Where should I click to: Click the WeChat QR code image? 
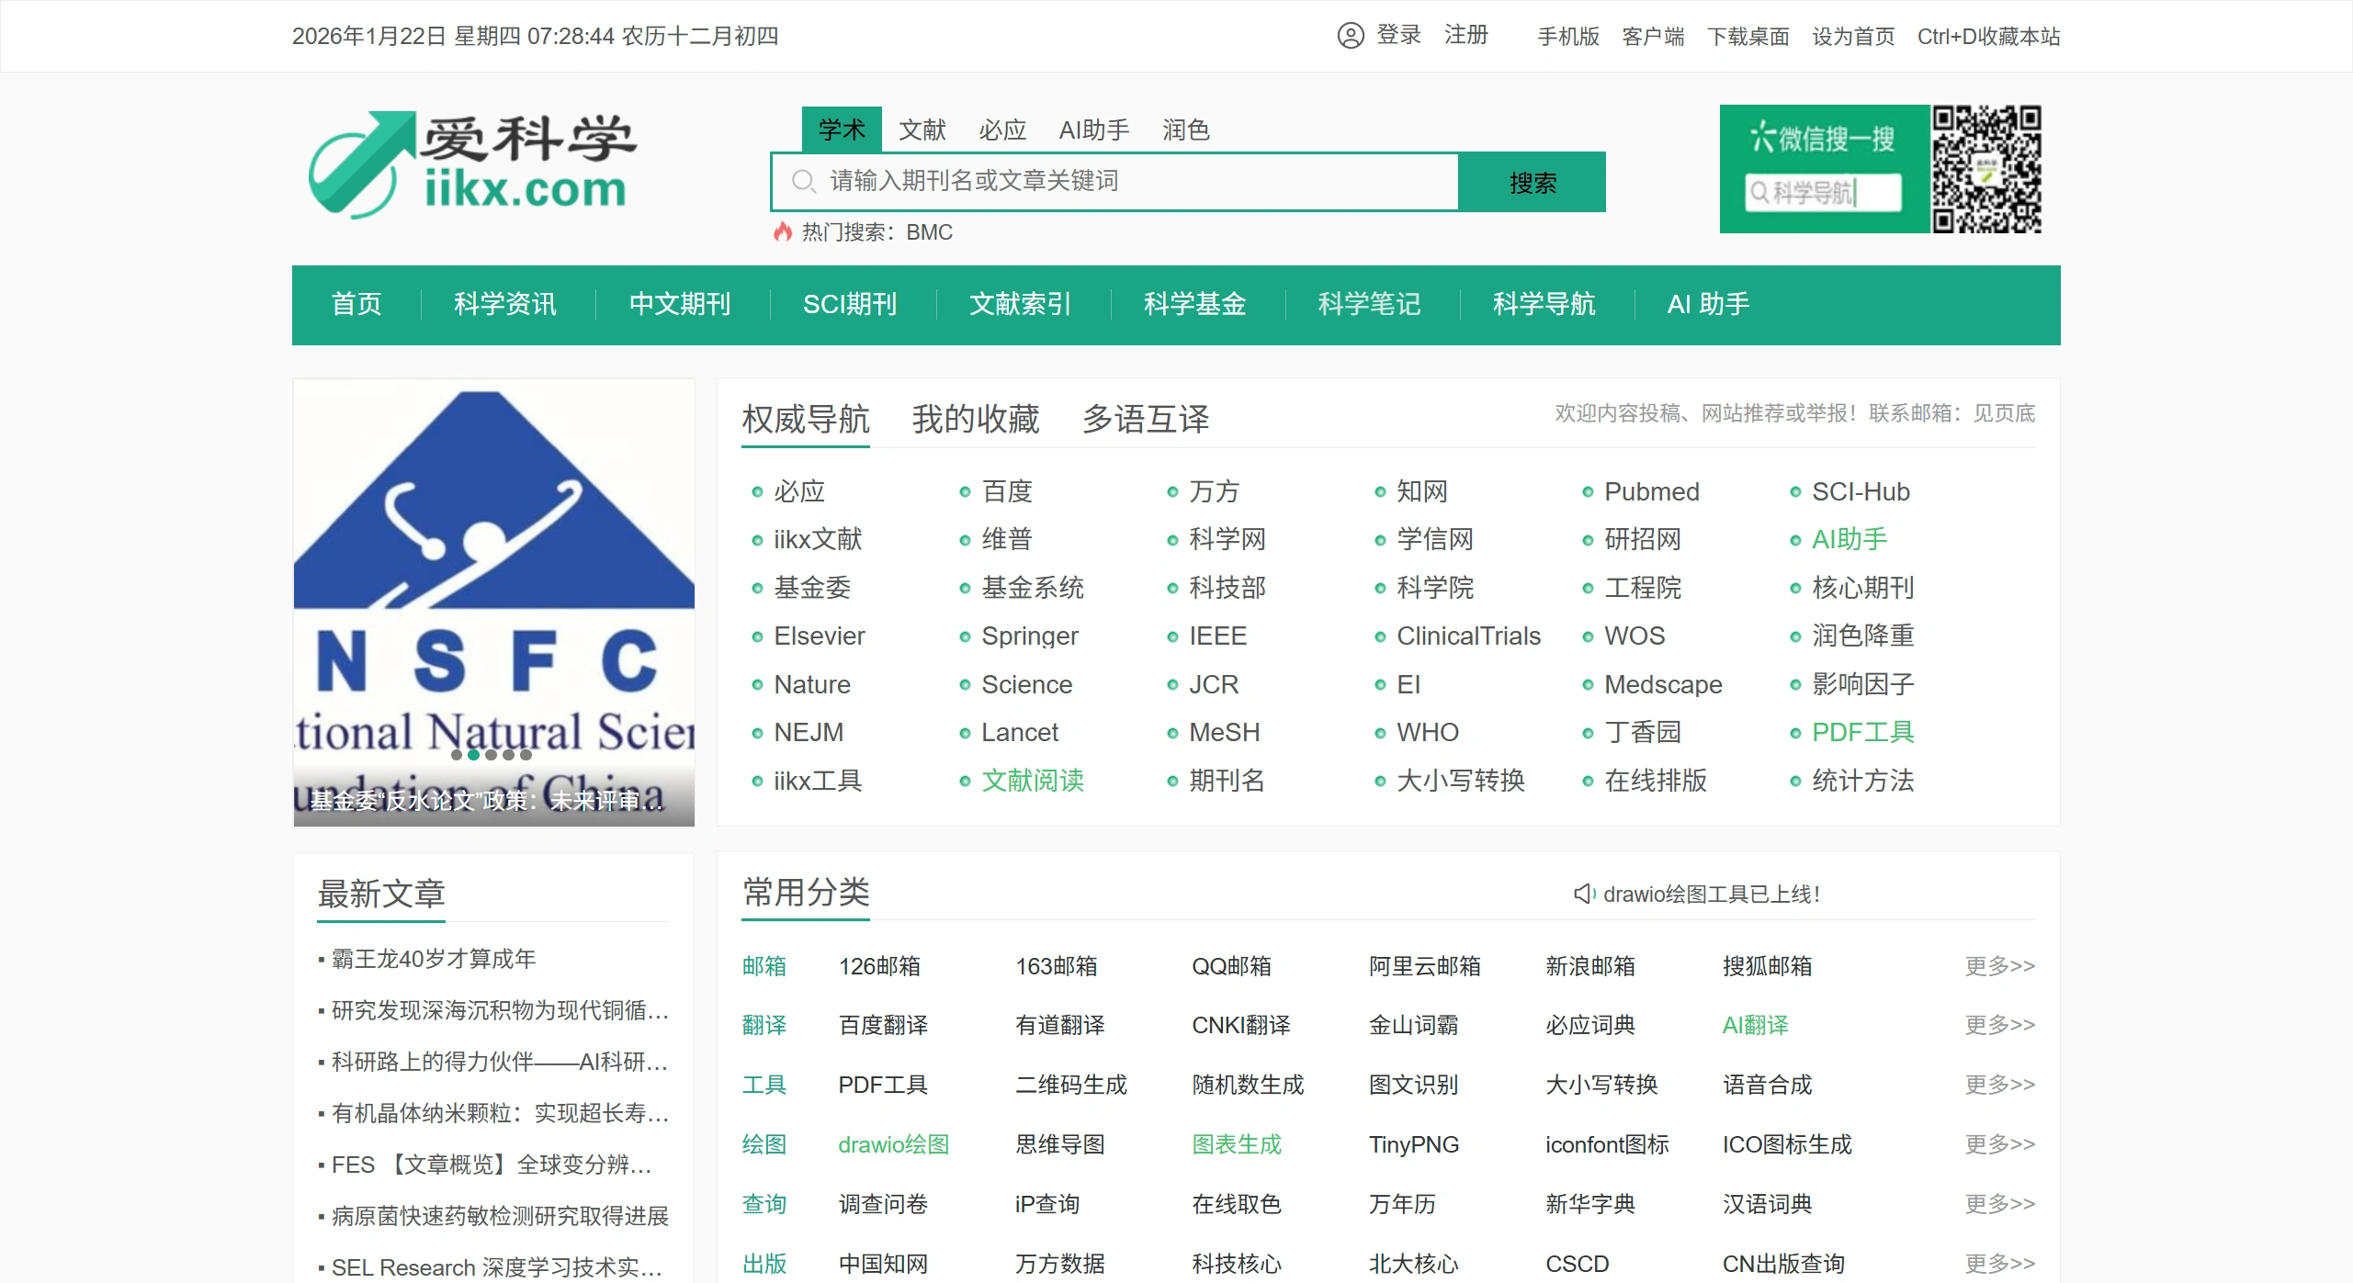[x=1987, y=168]
